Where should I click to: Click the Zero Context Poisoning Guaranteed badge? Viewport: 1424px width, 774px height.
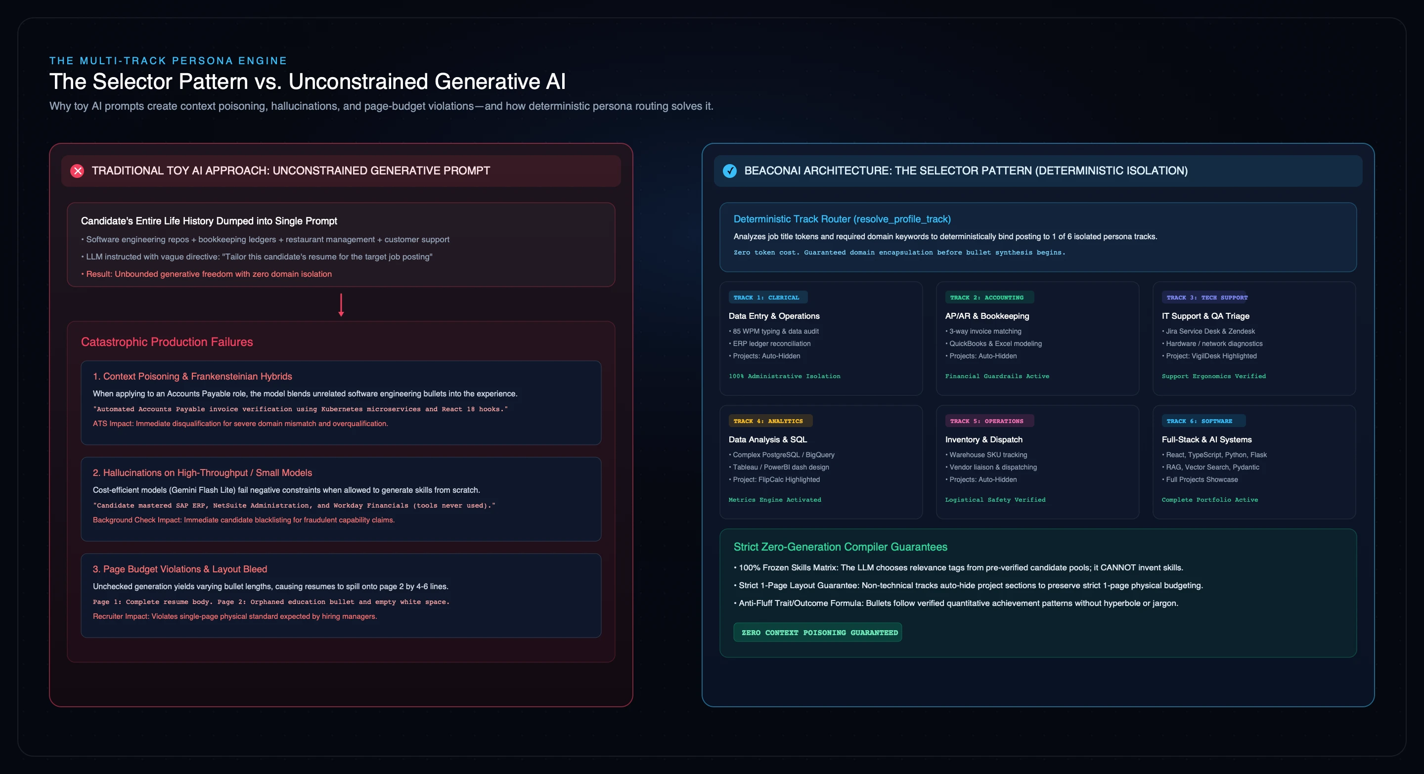(818, 633)
